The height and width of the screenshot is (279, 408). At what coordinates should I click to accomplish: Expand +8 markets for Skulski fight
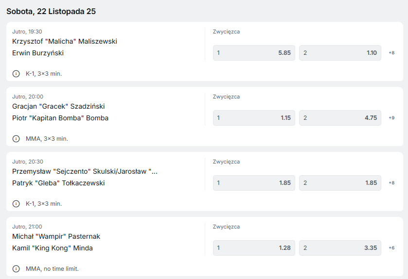pos(391,183)
